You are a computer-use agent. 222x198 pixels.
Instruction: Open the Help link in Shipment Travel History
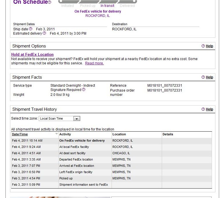pyautogui.click(x=209, y=109)
